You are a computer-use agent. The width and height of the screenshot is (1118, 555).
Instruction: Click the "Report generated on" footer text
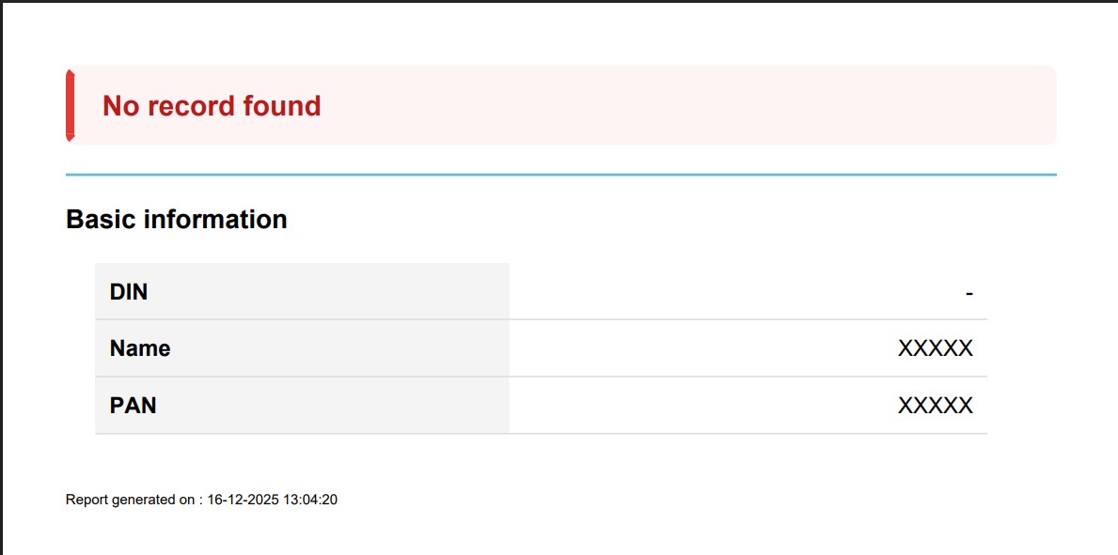point(130,501)
